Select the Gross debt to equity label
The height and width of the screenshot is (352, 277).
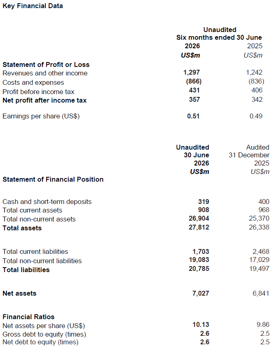coord(44,334)
